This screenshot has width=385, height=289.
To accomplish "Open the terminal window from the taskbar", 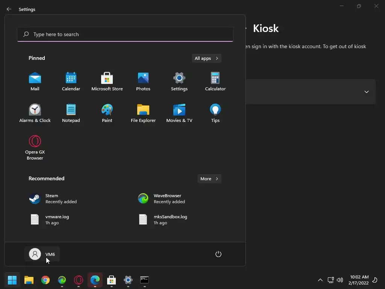I will [x=144, y=280].
